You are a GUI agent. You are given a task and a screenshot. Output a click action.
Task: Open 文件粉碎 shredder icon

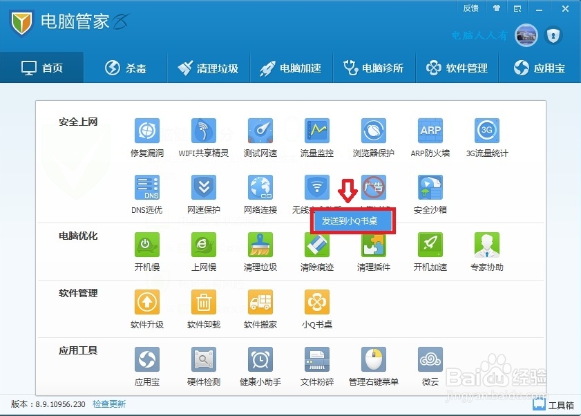point(317,359)
